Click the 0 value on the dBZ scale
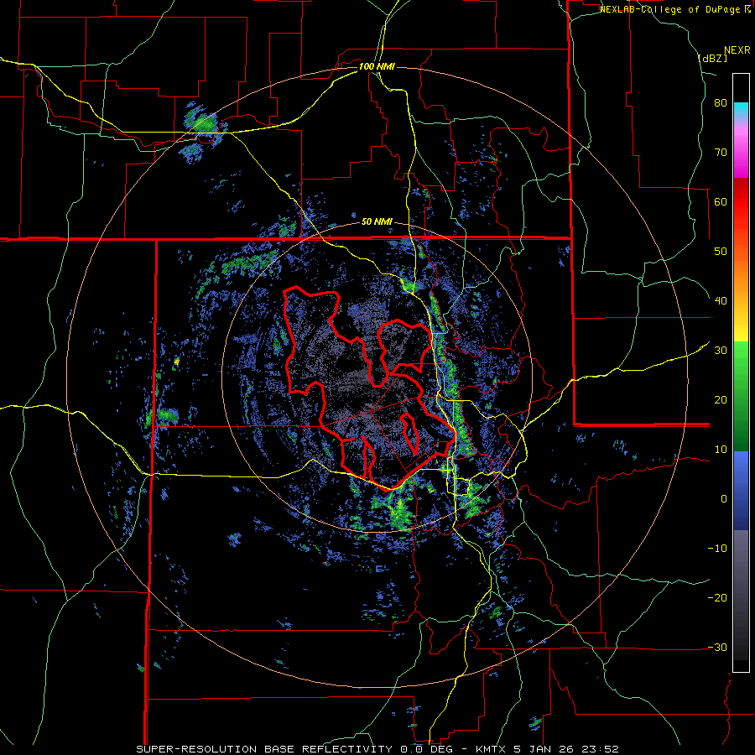This screenshot has height=755, width=755. click(x=724, y=499)
